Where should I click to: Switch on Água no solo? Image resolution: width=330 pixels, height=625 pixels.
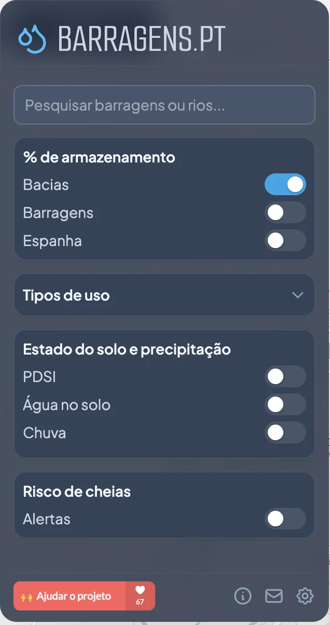click(285, 404)
